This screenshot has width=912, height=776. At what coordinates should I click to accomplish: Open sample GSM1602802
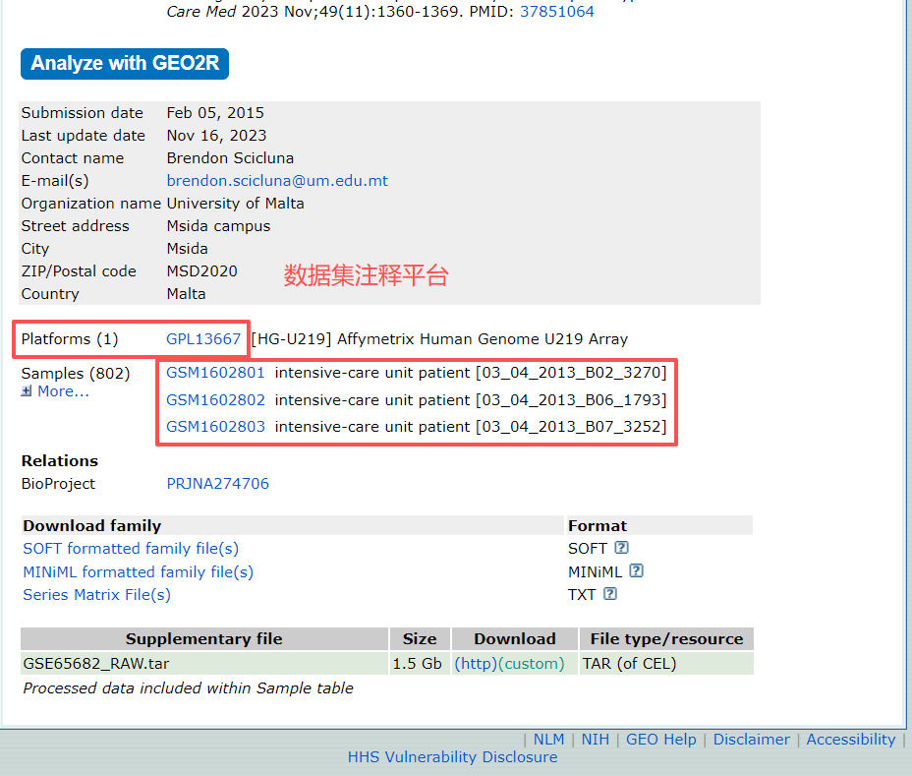215,400
